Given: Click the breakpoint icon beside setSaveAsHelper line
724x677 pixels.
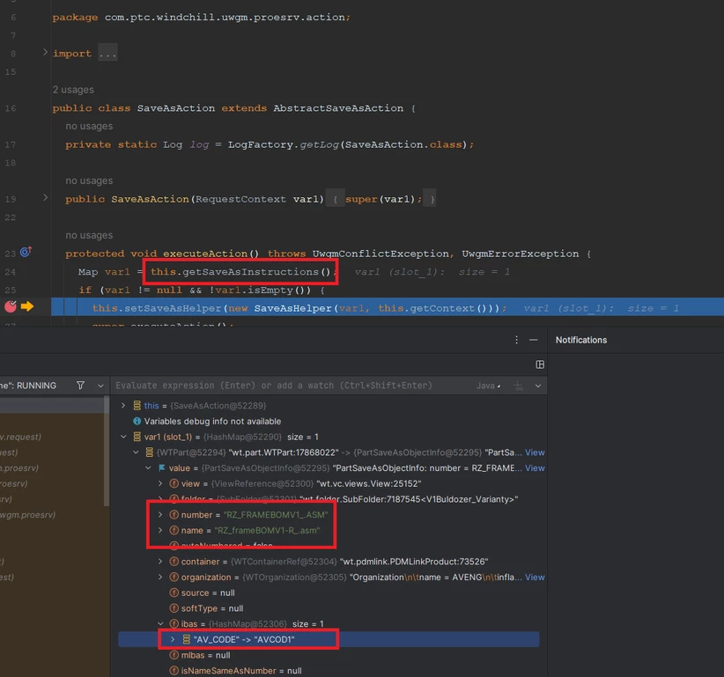Looking at the screenshot, I should 11,306.
